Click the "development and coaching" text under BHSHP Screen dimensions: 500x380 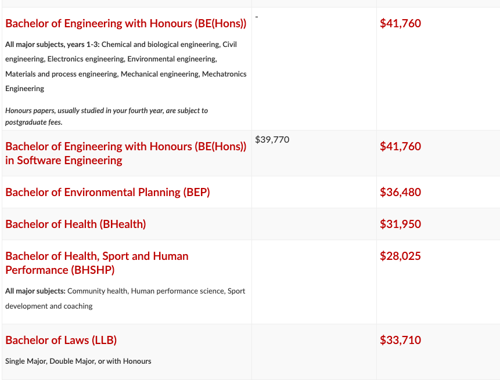49,306
